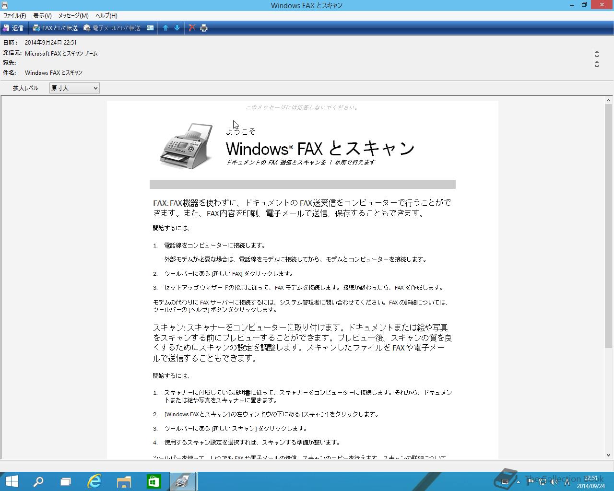Screen dimensions: 614x491
Task: Click the window system menu icon in the title bar
Action: 5,5
